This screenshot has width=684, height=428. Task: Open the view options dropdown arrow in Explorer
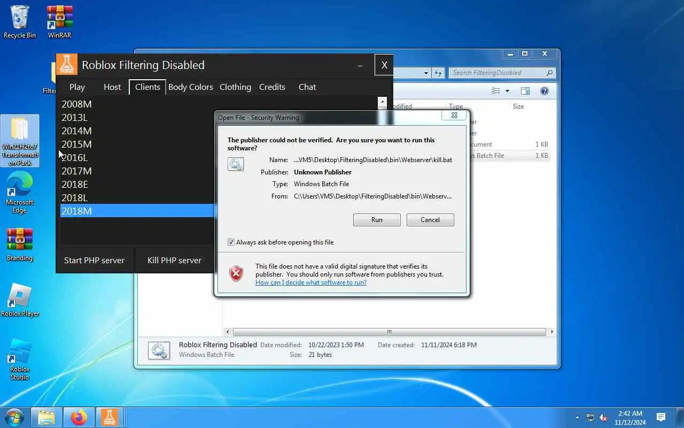[x=507, y=91]
